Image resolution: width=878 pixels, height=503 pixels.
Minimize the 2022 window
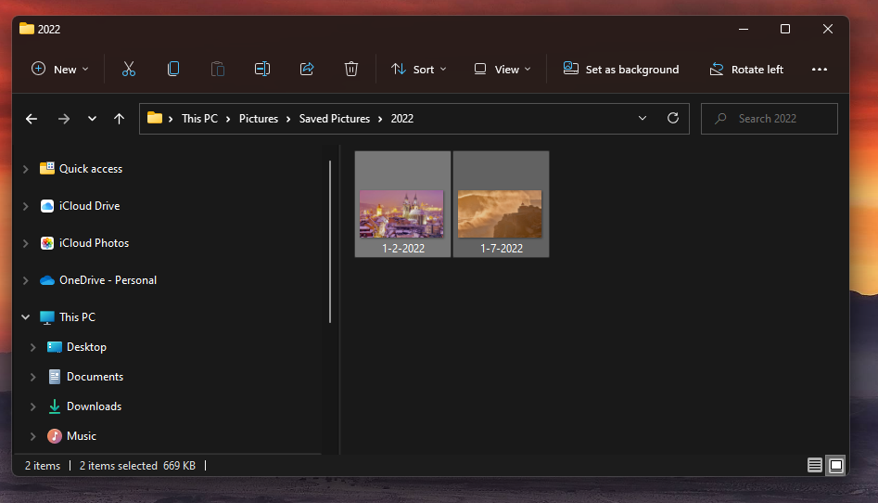click(x=744, y=29)
